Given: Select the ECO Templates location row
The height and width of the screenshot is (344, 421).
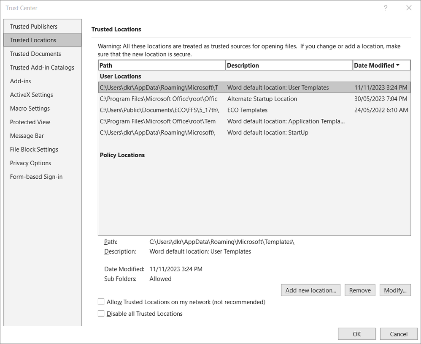Looking at the screenshot, I should coord(247,110).
